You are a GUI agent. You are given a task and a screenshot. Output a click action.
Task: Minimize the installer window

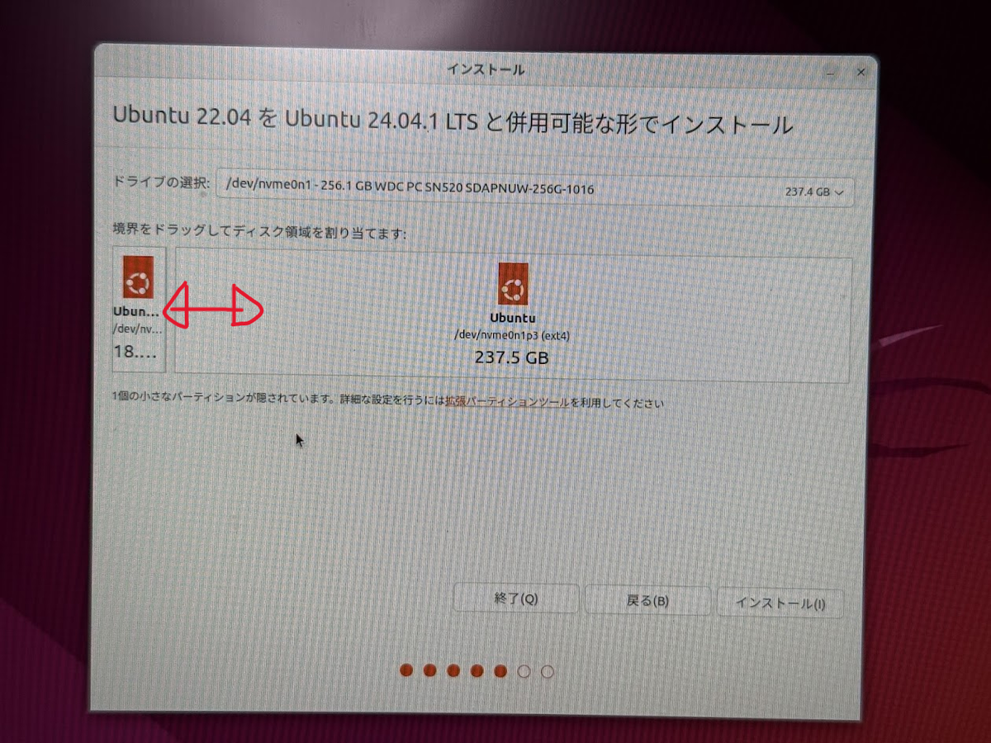coord(832,73)
